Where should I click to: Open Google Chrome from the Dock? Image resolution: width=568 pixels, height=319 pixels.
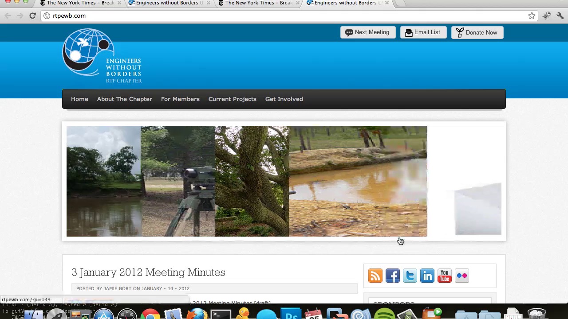pyautogui.click(x=150, y=314)
